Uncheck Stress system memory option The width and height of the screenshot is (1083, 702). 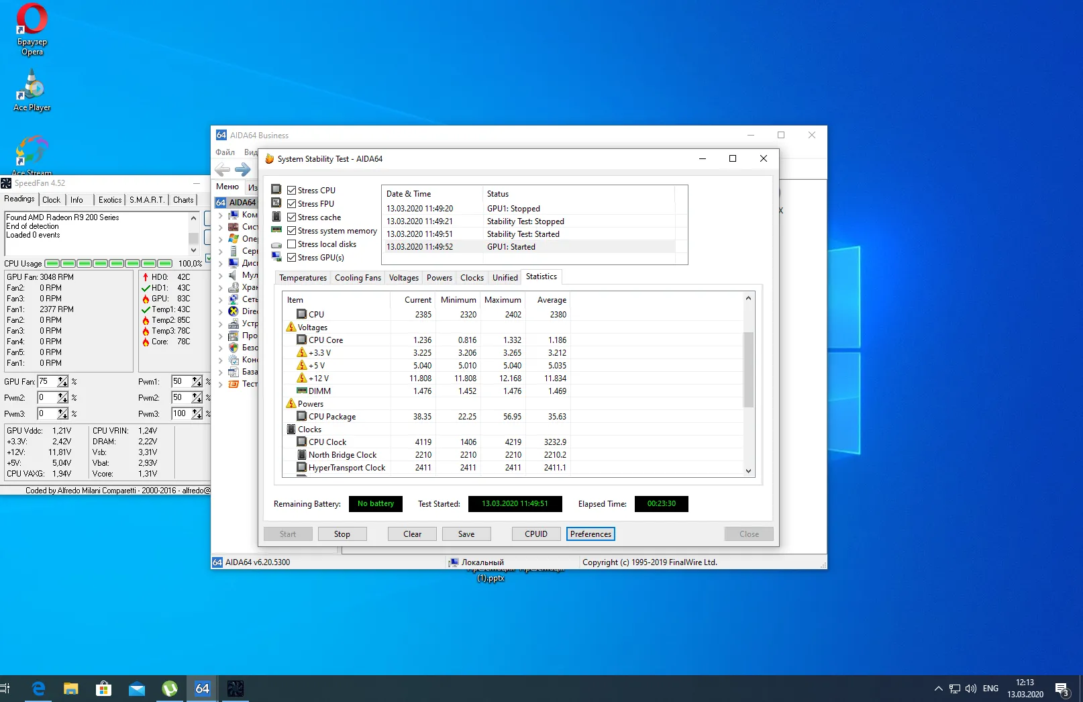click(292, 231)
